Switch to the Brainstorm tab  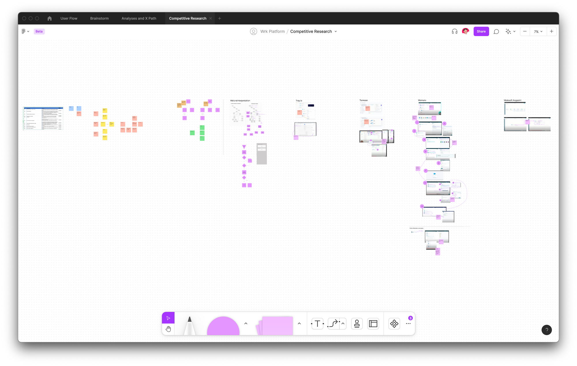[99, 18]
